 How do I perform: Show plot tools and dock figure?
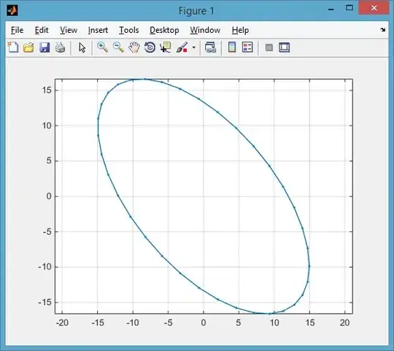pyautogui.click(x=285, y=47)
